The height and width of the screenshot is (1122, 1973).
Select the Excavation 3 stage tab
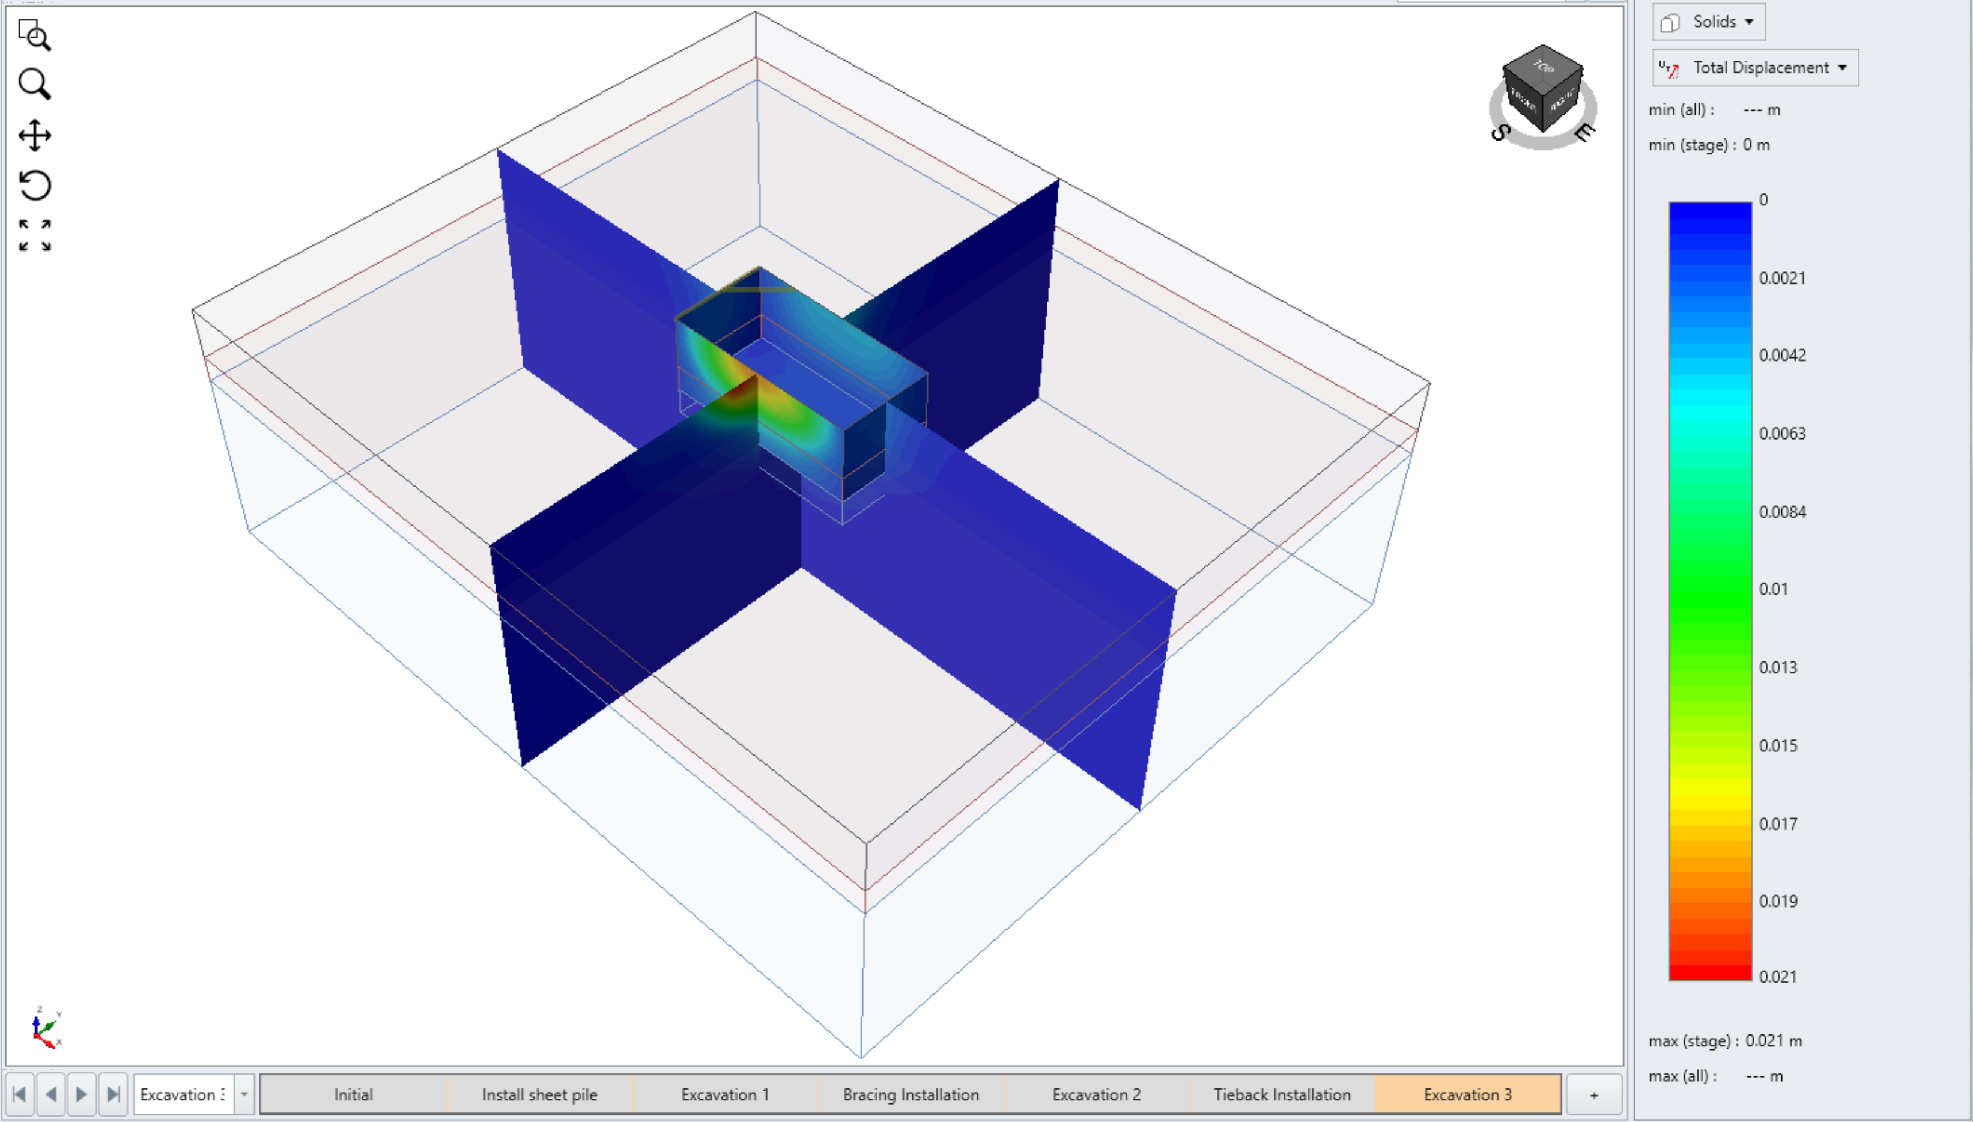click(1468, 1094)
